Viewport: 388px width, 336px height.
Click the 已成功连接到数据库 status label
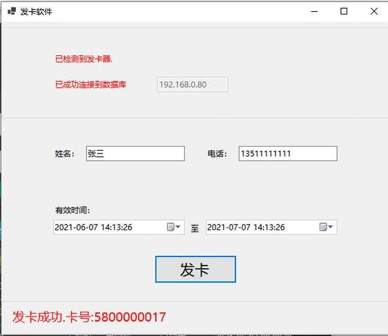click(x=90, y=84)
